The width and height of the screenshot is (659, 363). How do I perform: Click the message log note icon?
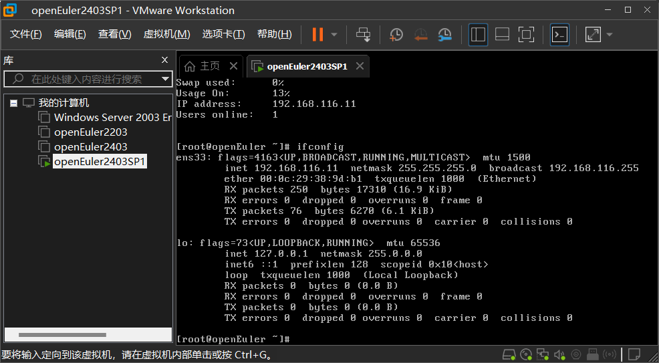coord(634,354)
